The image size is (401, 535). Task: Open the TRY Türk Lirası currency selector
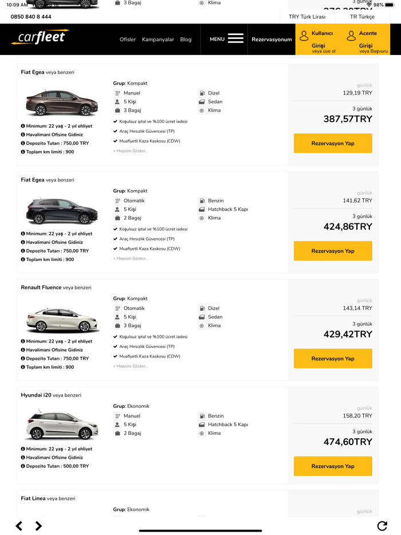(307, 17)
